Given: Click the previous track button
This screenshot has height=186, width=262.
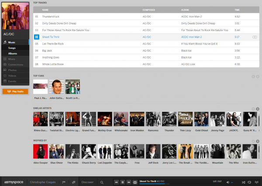Looking at the screenshot, I should click(117, 182).
